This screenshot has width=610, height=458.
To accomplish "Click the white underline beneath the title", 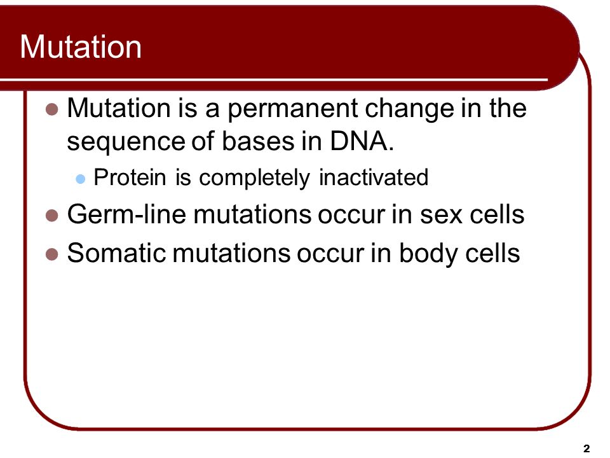I will [273, 80].
